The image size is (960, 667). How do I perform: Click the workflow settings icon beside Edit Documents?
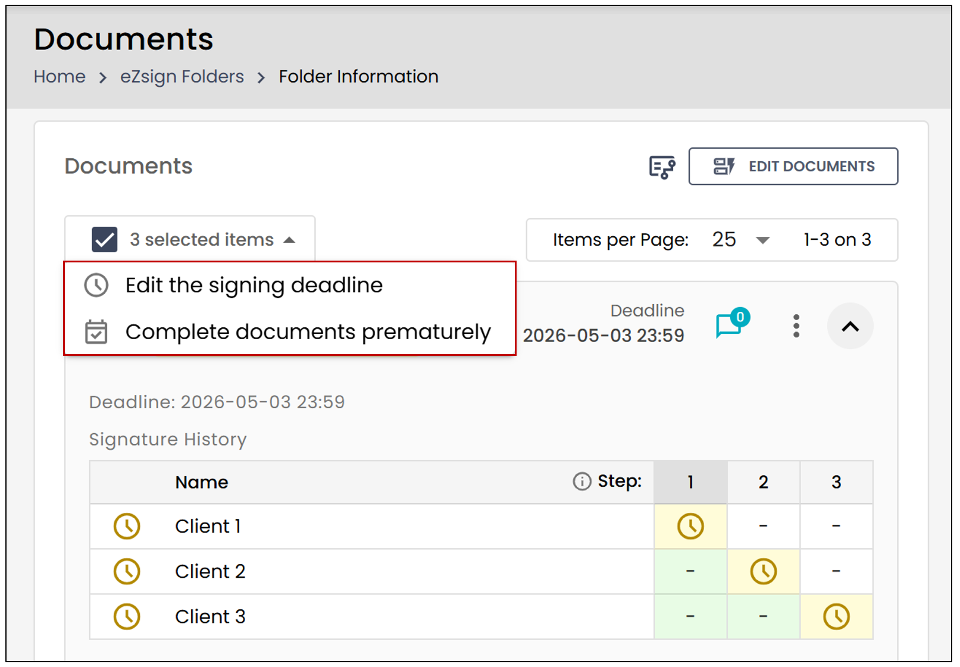click(662, 167)
